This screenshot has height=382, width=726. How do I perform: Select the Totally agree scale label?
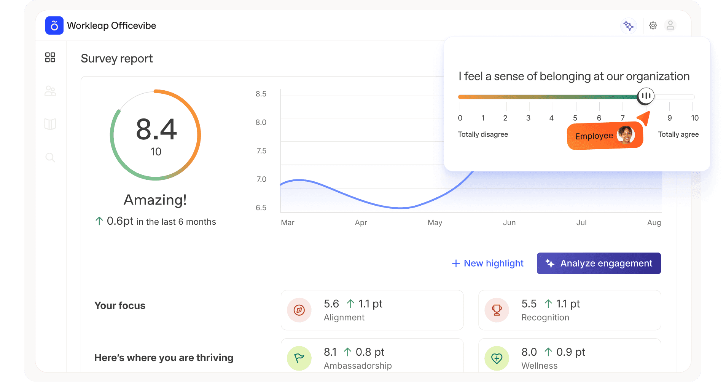(x=678, y=134)
